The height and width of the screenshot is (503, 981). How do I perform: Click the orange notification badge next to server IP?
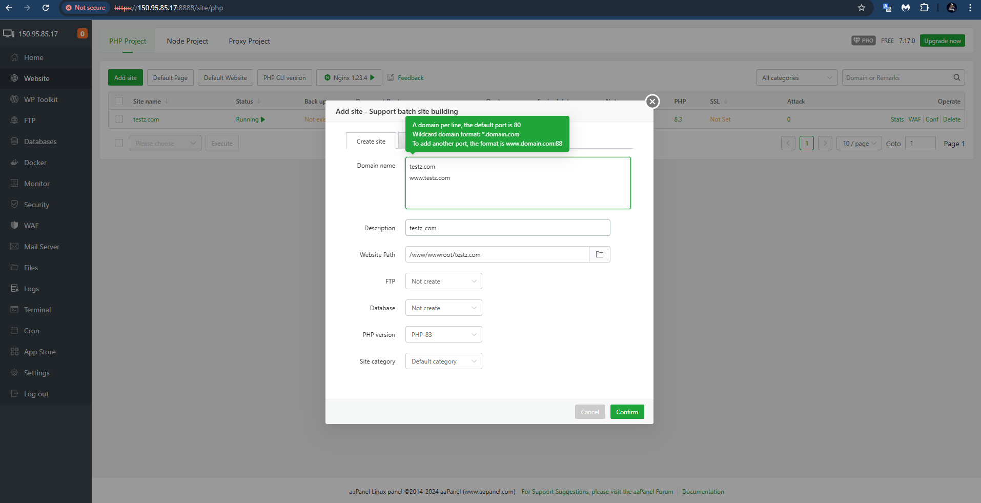[x=82, y=34]
